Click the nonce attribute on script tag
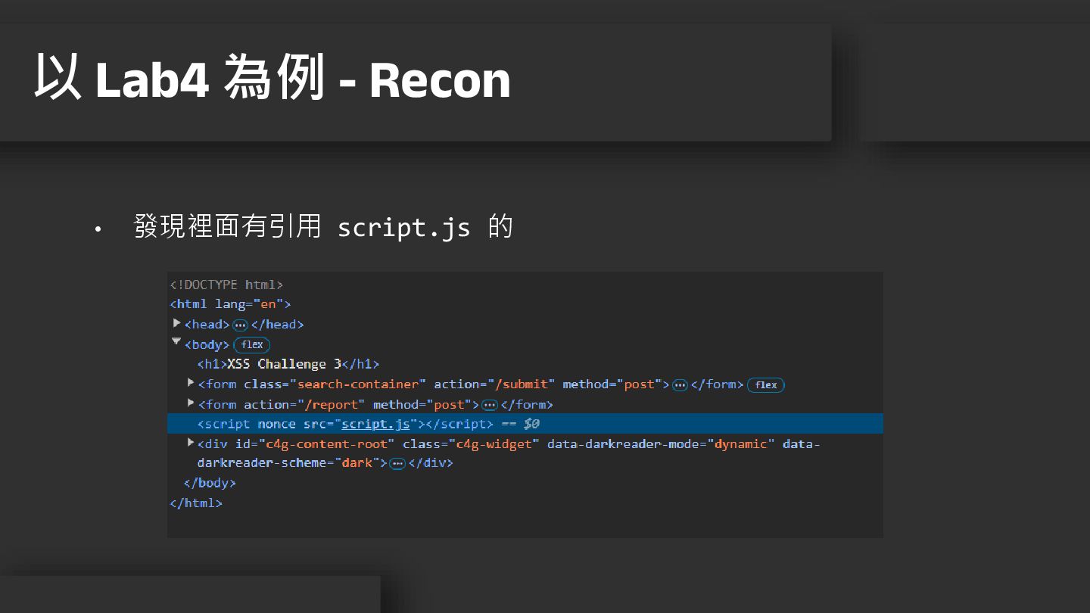The image size is (1090, 613). click(x=276, y=424)
